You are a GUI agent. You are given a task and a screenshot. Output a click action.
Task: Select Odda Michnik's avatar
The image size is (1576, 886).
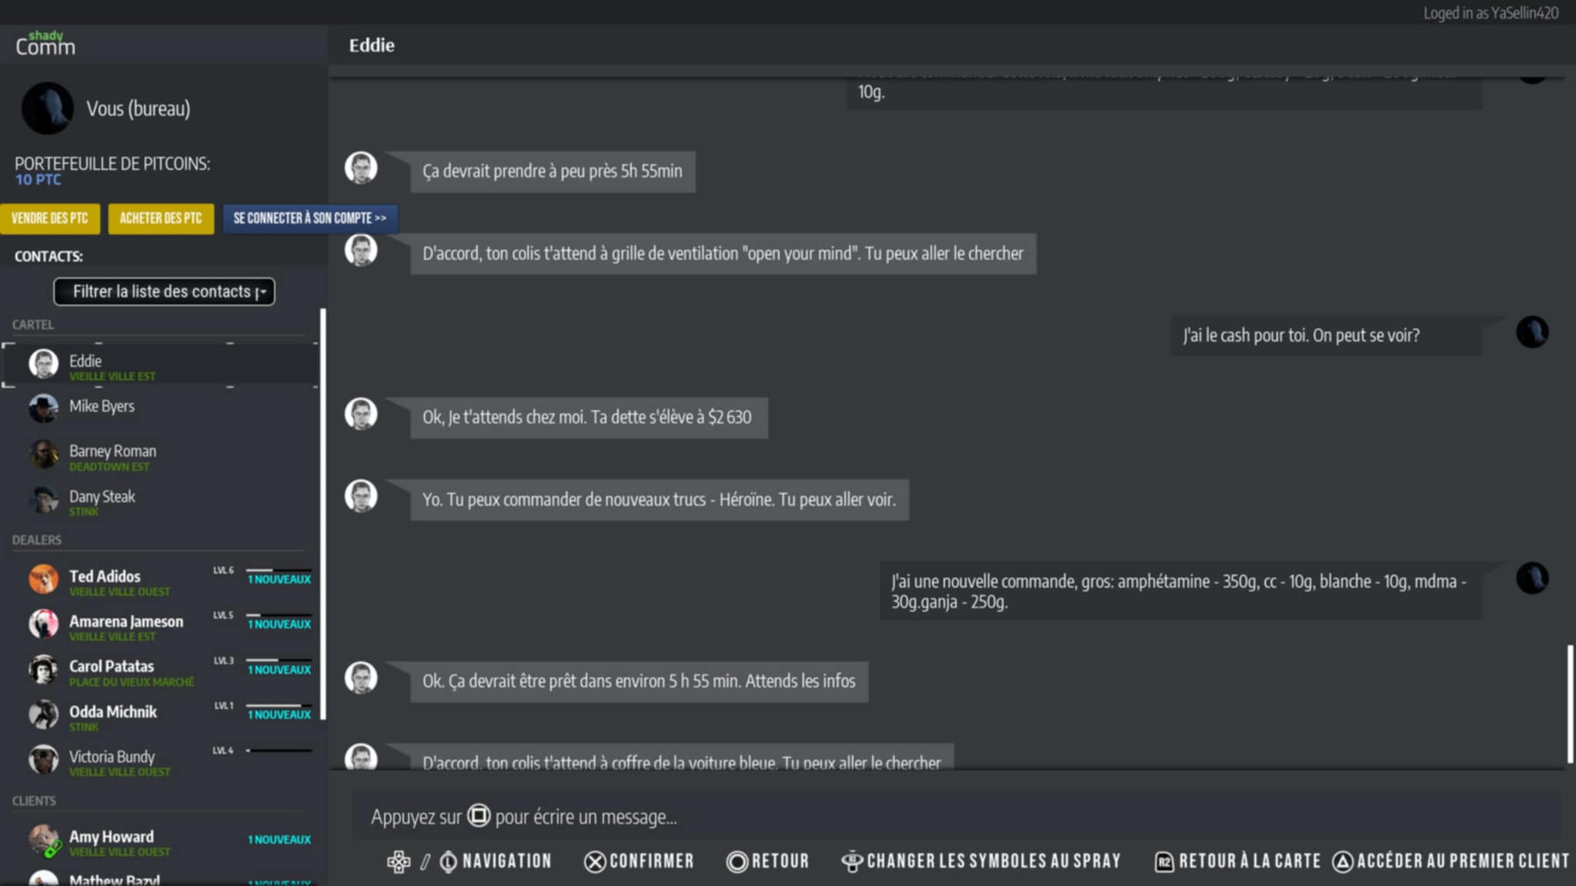click(44, 714)
